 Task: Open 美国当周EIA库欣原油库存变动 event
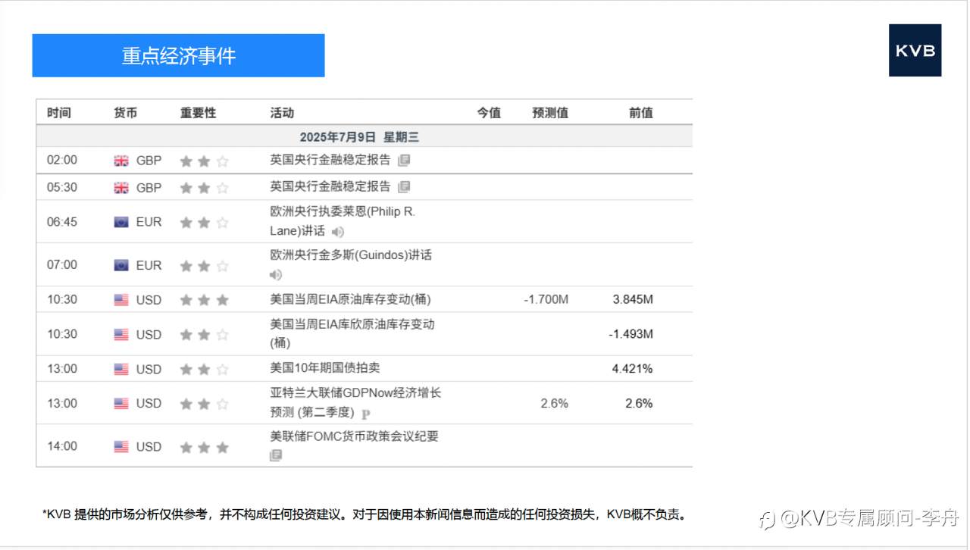(x=352, y=333)
